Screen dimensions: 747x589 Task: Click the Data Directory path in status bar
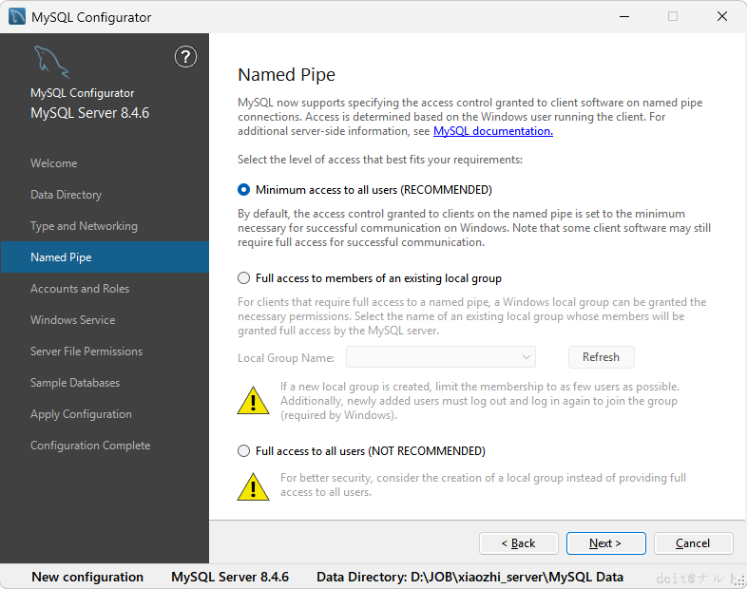tap(469, 577)
